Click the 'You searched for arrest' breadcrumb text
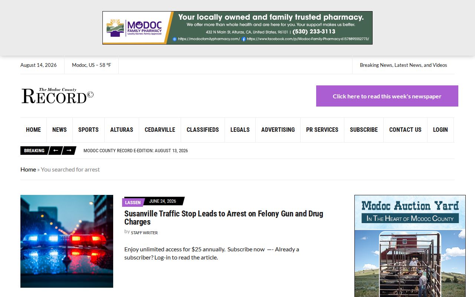The height and width of the screenshot is (297, 475). 70,169
